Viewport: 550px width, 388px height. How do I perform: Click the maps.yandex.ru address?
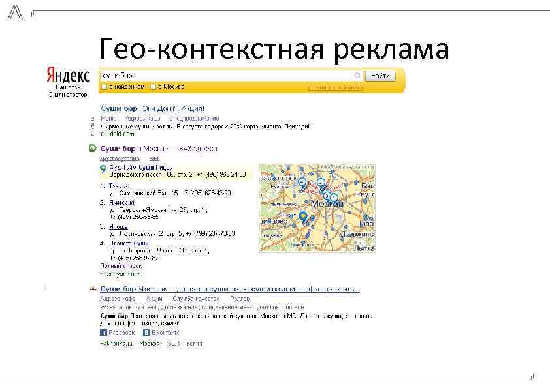tap(121, 275)
